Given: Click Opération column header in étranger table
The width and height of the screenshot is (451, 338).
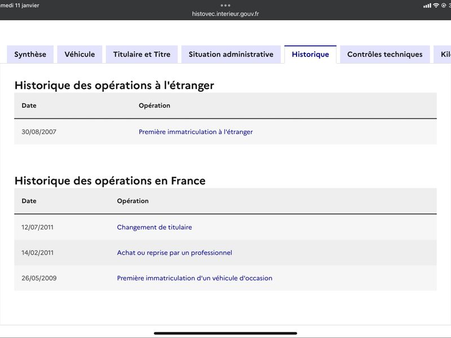Looking at the screenshot, I should click(154, 105).
